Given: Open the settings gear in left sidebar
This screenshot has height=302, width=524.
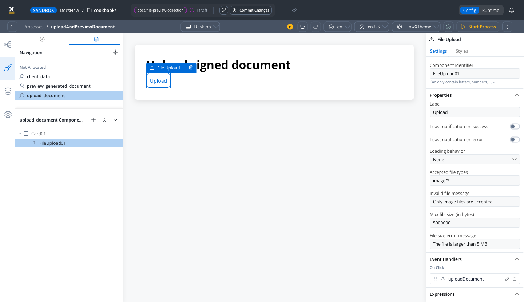Looking at the screenshot, I should (8, 114).
